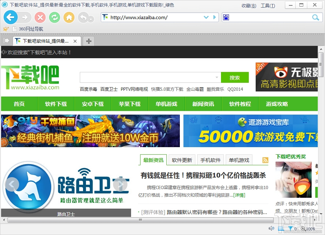Select the 新闻资讯 navigation item
325x235 pixels.
(x=203, y=104)
